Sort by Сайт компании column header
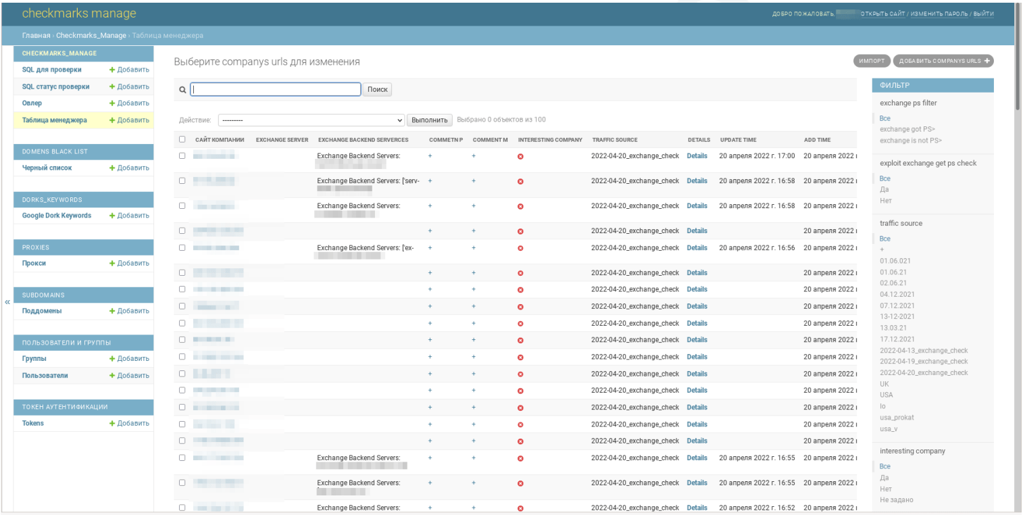Image resolution: width=1023 pixels, height=515 pixels. (220, 140)
